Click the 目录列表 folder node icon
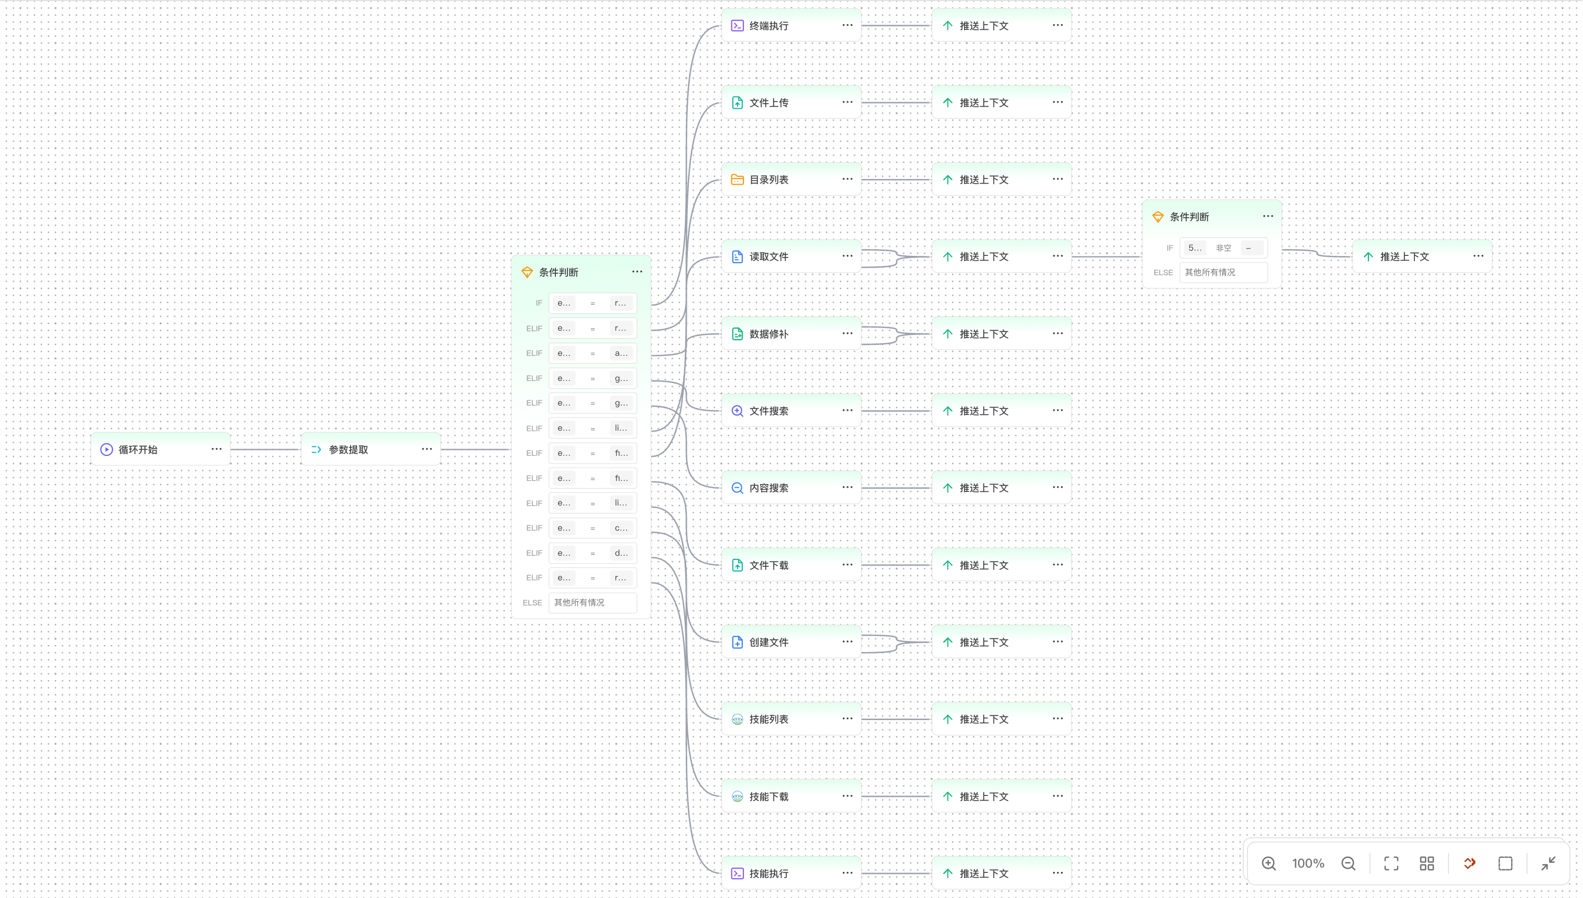Screen dimensions: 1583x898 [737, 179]
